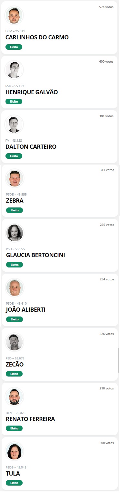
Task: Open Zebra's candidate photo
Action: pos(15,178)
